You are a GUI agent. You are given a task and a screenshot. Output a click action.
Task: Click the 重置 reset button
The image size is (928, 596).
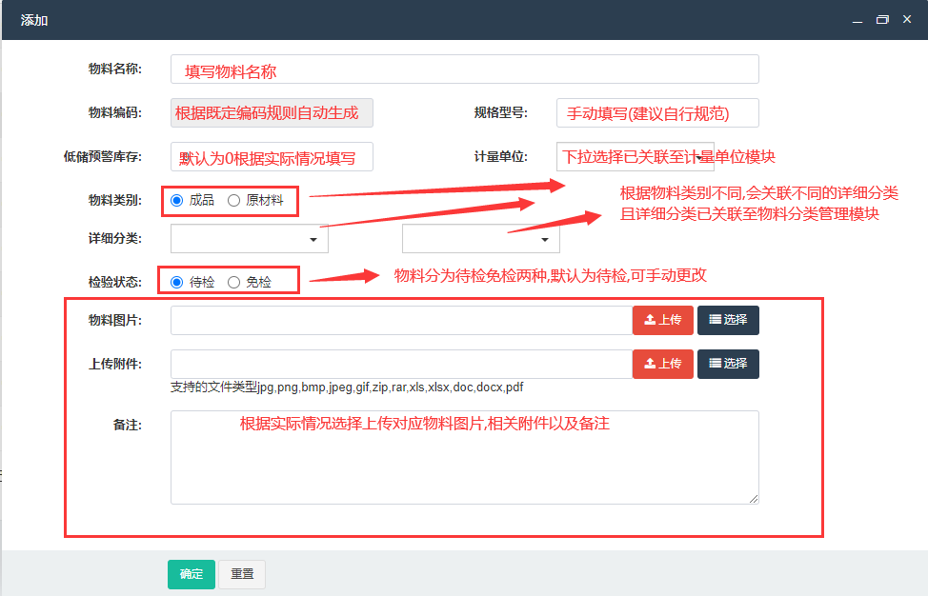click(242, 574)
